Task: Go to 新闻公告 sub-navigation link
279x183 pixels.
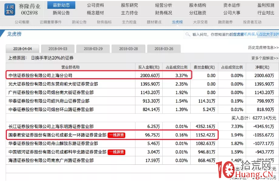Action: 79,22
